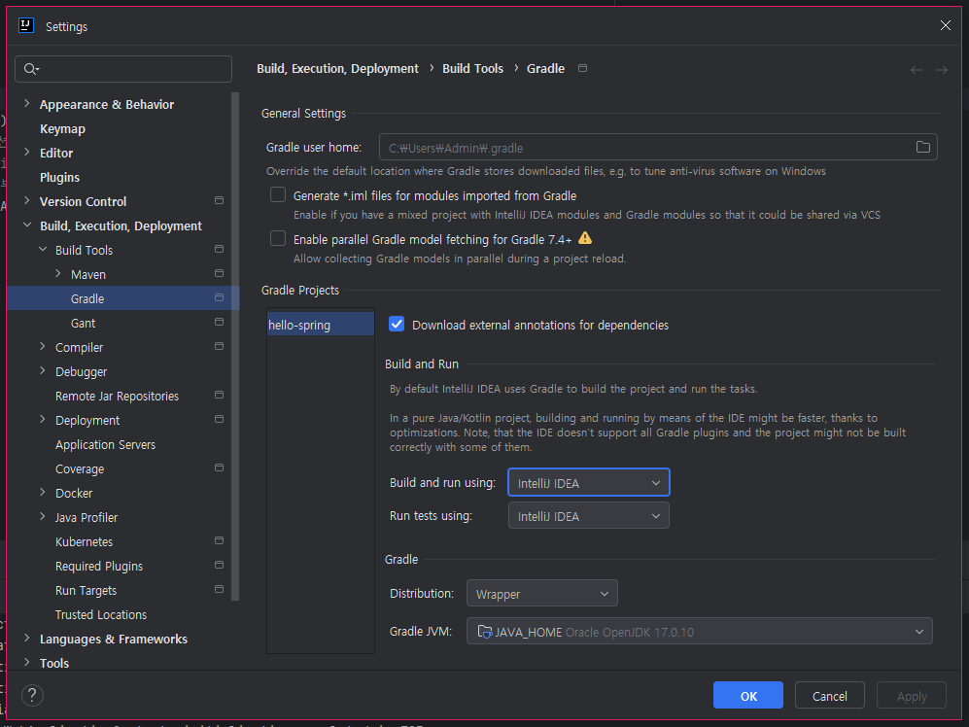Click the project-level icon next to Version Control
Screen dimensions: 969x727
click(219, 200)
